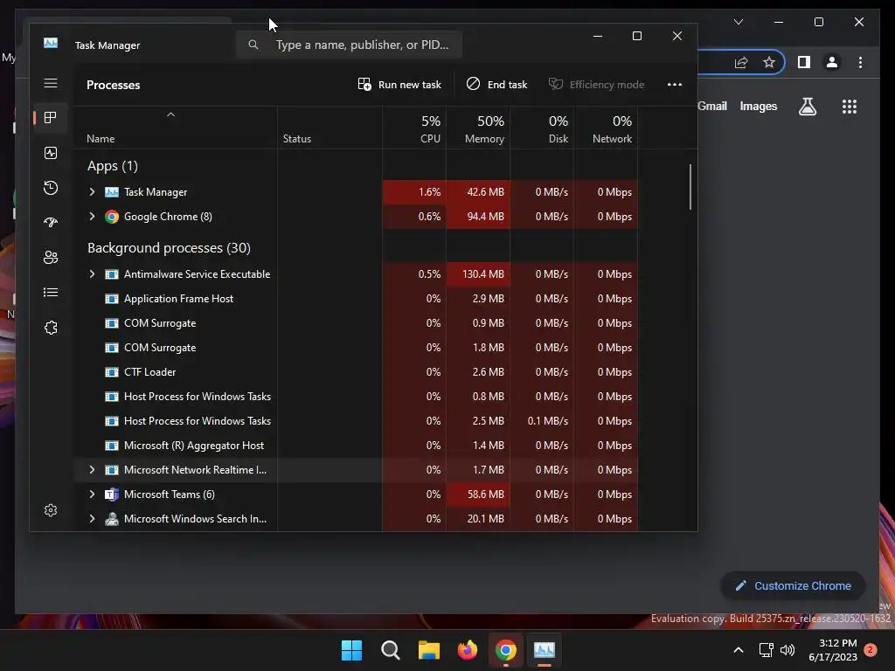Open Images link in Chrome window
The height and width of the screenshot is (671, 895).
pos(758,106)
